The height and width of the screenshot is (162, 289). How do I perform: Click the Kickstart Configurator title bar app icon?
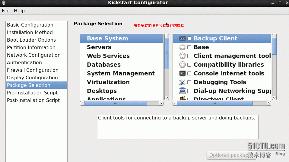(3, 3)
